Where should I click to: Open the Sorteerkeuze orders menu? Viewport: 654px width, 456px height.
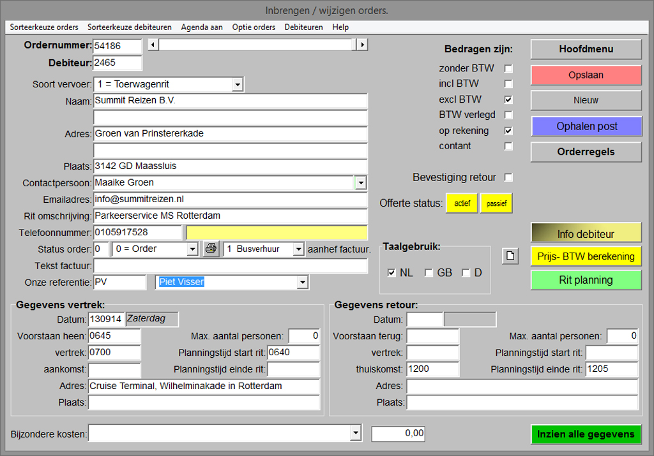[x=44, y=27]
